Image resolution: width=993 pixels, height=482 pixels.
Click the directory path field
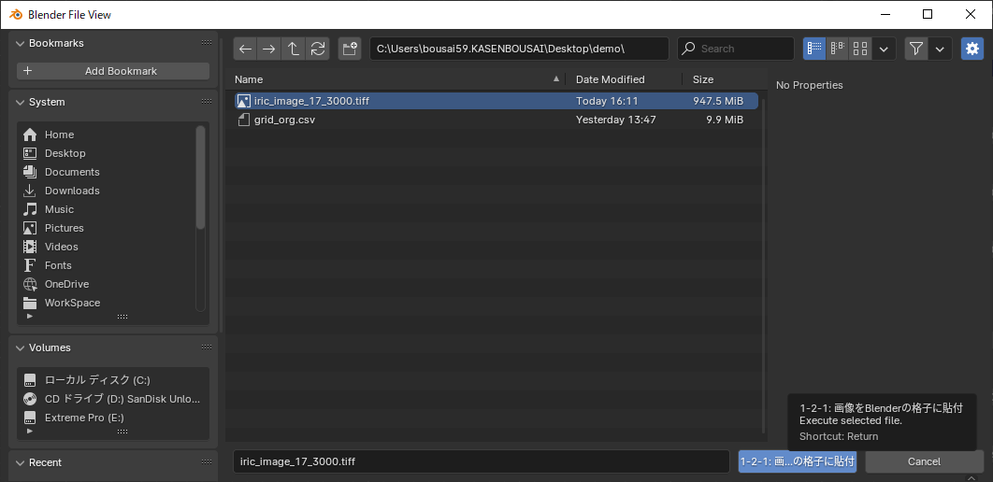click(x=519, y=49)
